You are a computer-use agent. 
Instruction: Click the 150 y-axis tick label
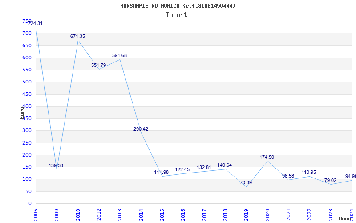pos(27,167)
